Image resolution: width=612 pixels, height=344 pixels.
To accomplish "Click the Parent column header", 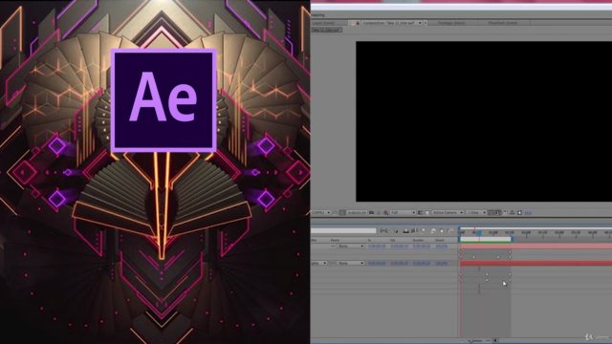I will [335, 240].
